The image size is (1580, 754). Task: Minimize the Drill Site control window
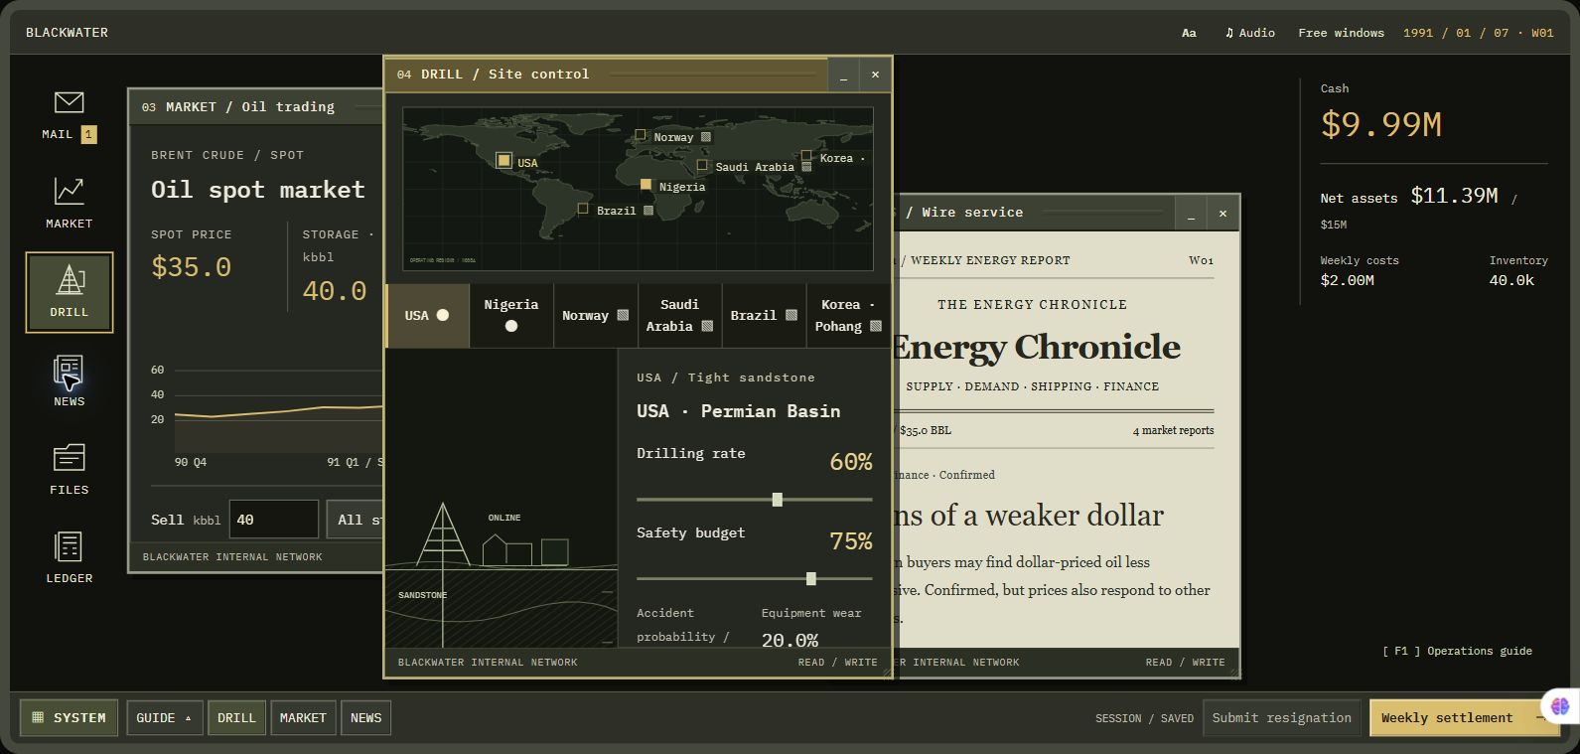tap(843, 75)
